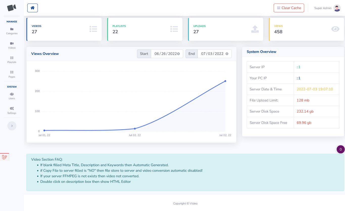Click the Views card eye icon

(x=335, y=29)
